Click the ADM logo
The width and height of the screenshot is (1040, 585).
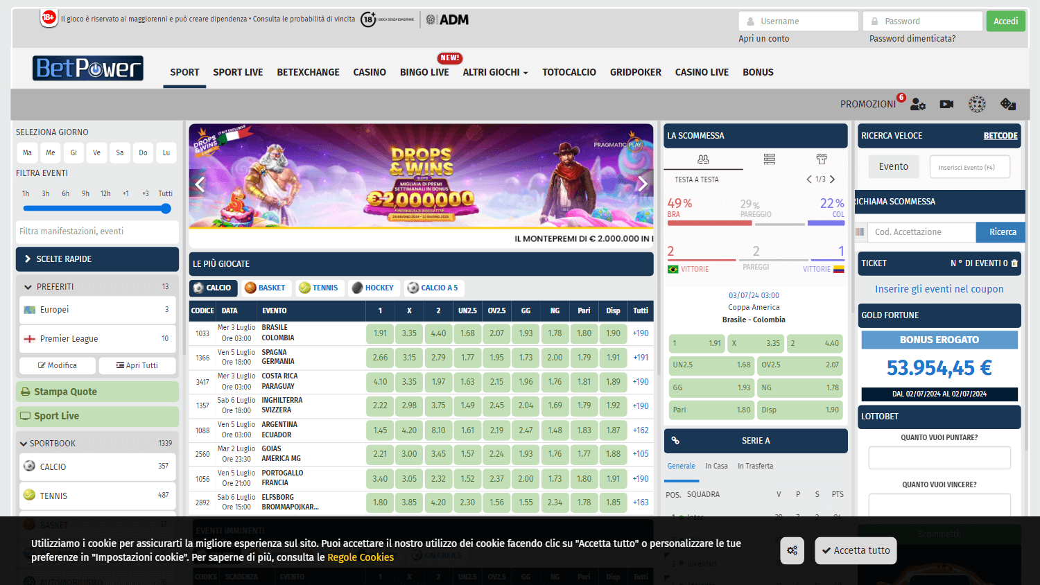coord(447,19)
